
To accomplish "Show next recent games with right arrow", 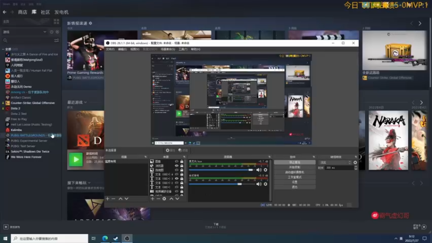I will [x=421, y=103].
